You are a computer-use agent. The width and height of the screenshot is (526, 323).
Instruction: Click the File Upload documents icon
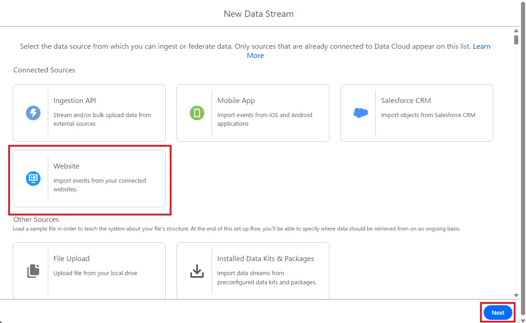[33, 271]
